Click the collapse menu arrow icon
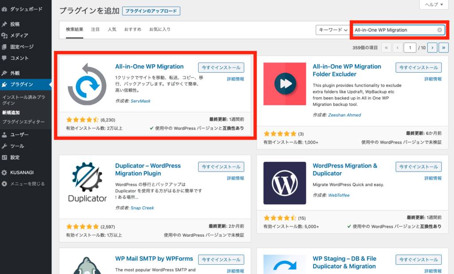The image size is (454, 274). pyautogui.click(x=4, y=184)
